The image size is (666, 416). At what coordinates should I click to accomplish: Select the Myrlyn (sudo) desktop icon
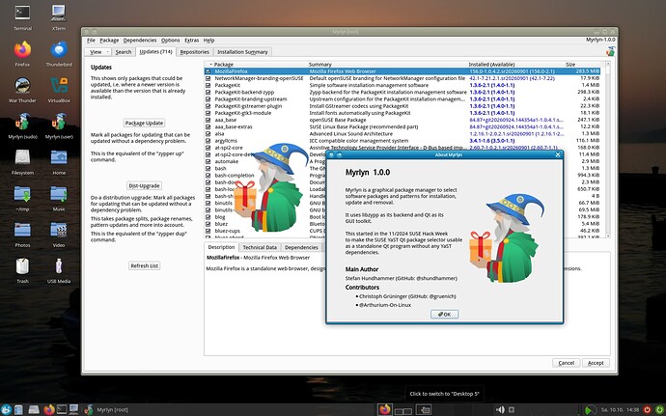(x=22, y=122)
